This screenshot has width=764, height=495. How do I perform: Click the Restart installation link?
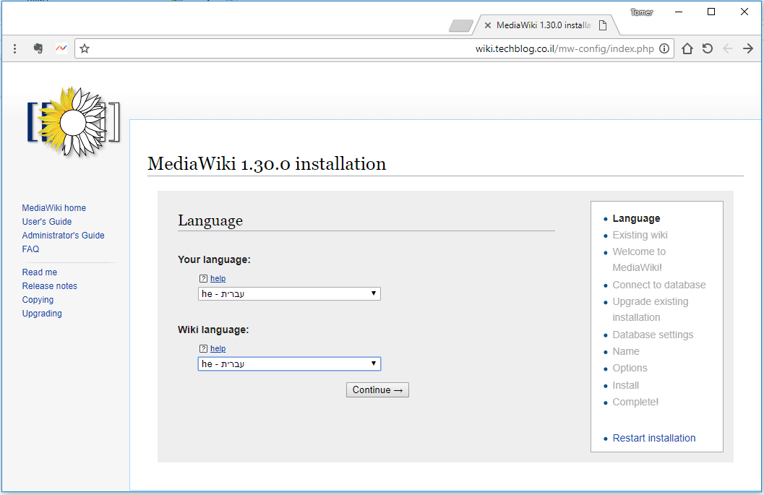653,438
